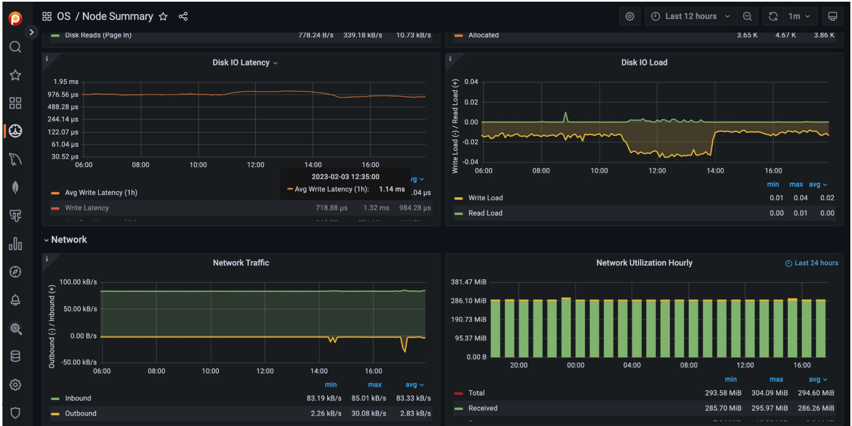Click the Explore compass icon in sidebar
The height and width of the screenshot is (426, 852).
[15, 272]
